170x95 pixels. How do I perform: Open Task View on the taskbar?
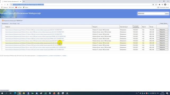pyautogui.click(x=11, y=93)
